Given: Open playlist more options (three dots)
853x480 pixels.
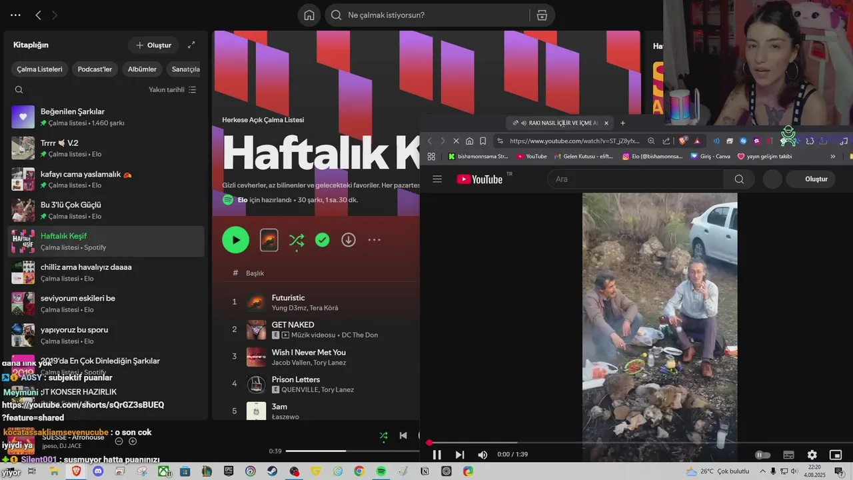Looking at the screenshot, I should click(x=375, y=240).
